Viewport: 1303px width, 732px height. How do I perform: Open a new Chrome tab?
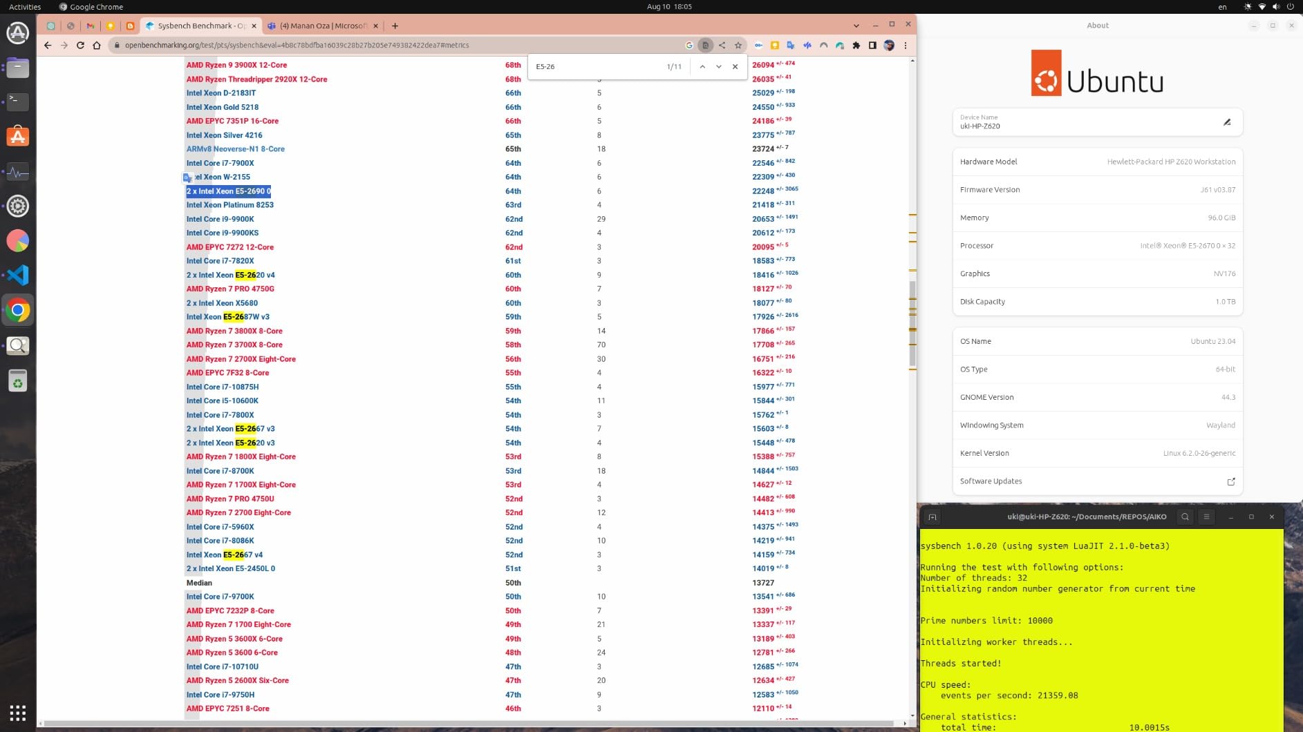click(395, 26)
